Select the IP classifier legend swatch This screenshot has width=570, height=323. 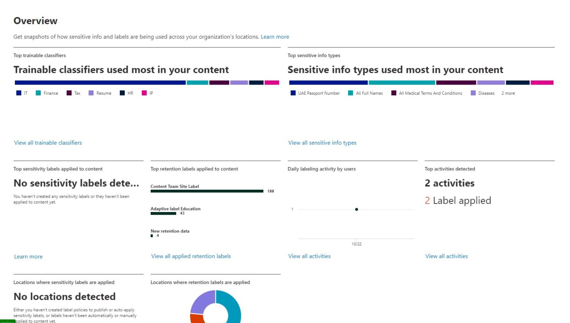coord(144,93)
